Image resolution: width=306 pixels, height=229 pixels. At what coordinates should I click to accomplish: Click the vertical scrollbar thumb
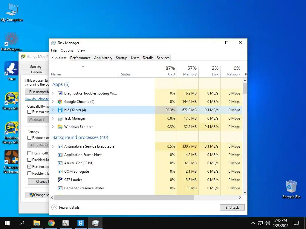tap(245, 88)
